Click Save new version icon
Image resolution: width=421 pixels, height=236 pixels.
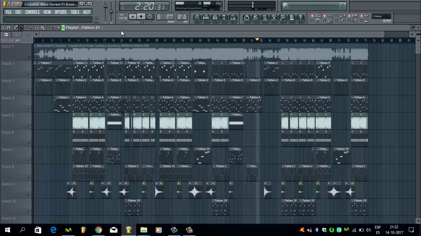256,18
